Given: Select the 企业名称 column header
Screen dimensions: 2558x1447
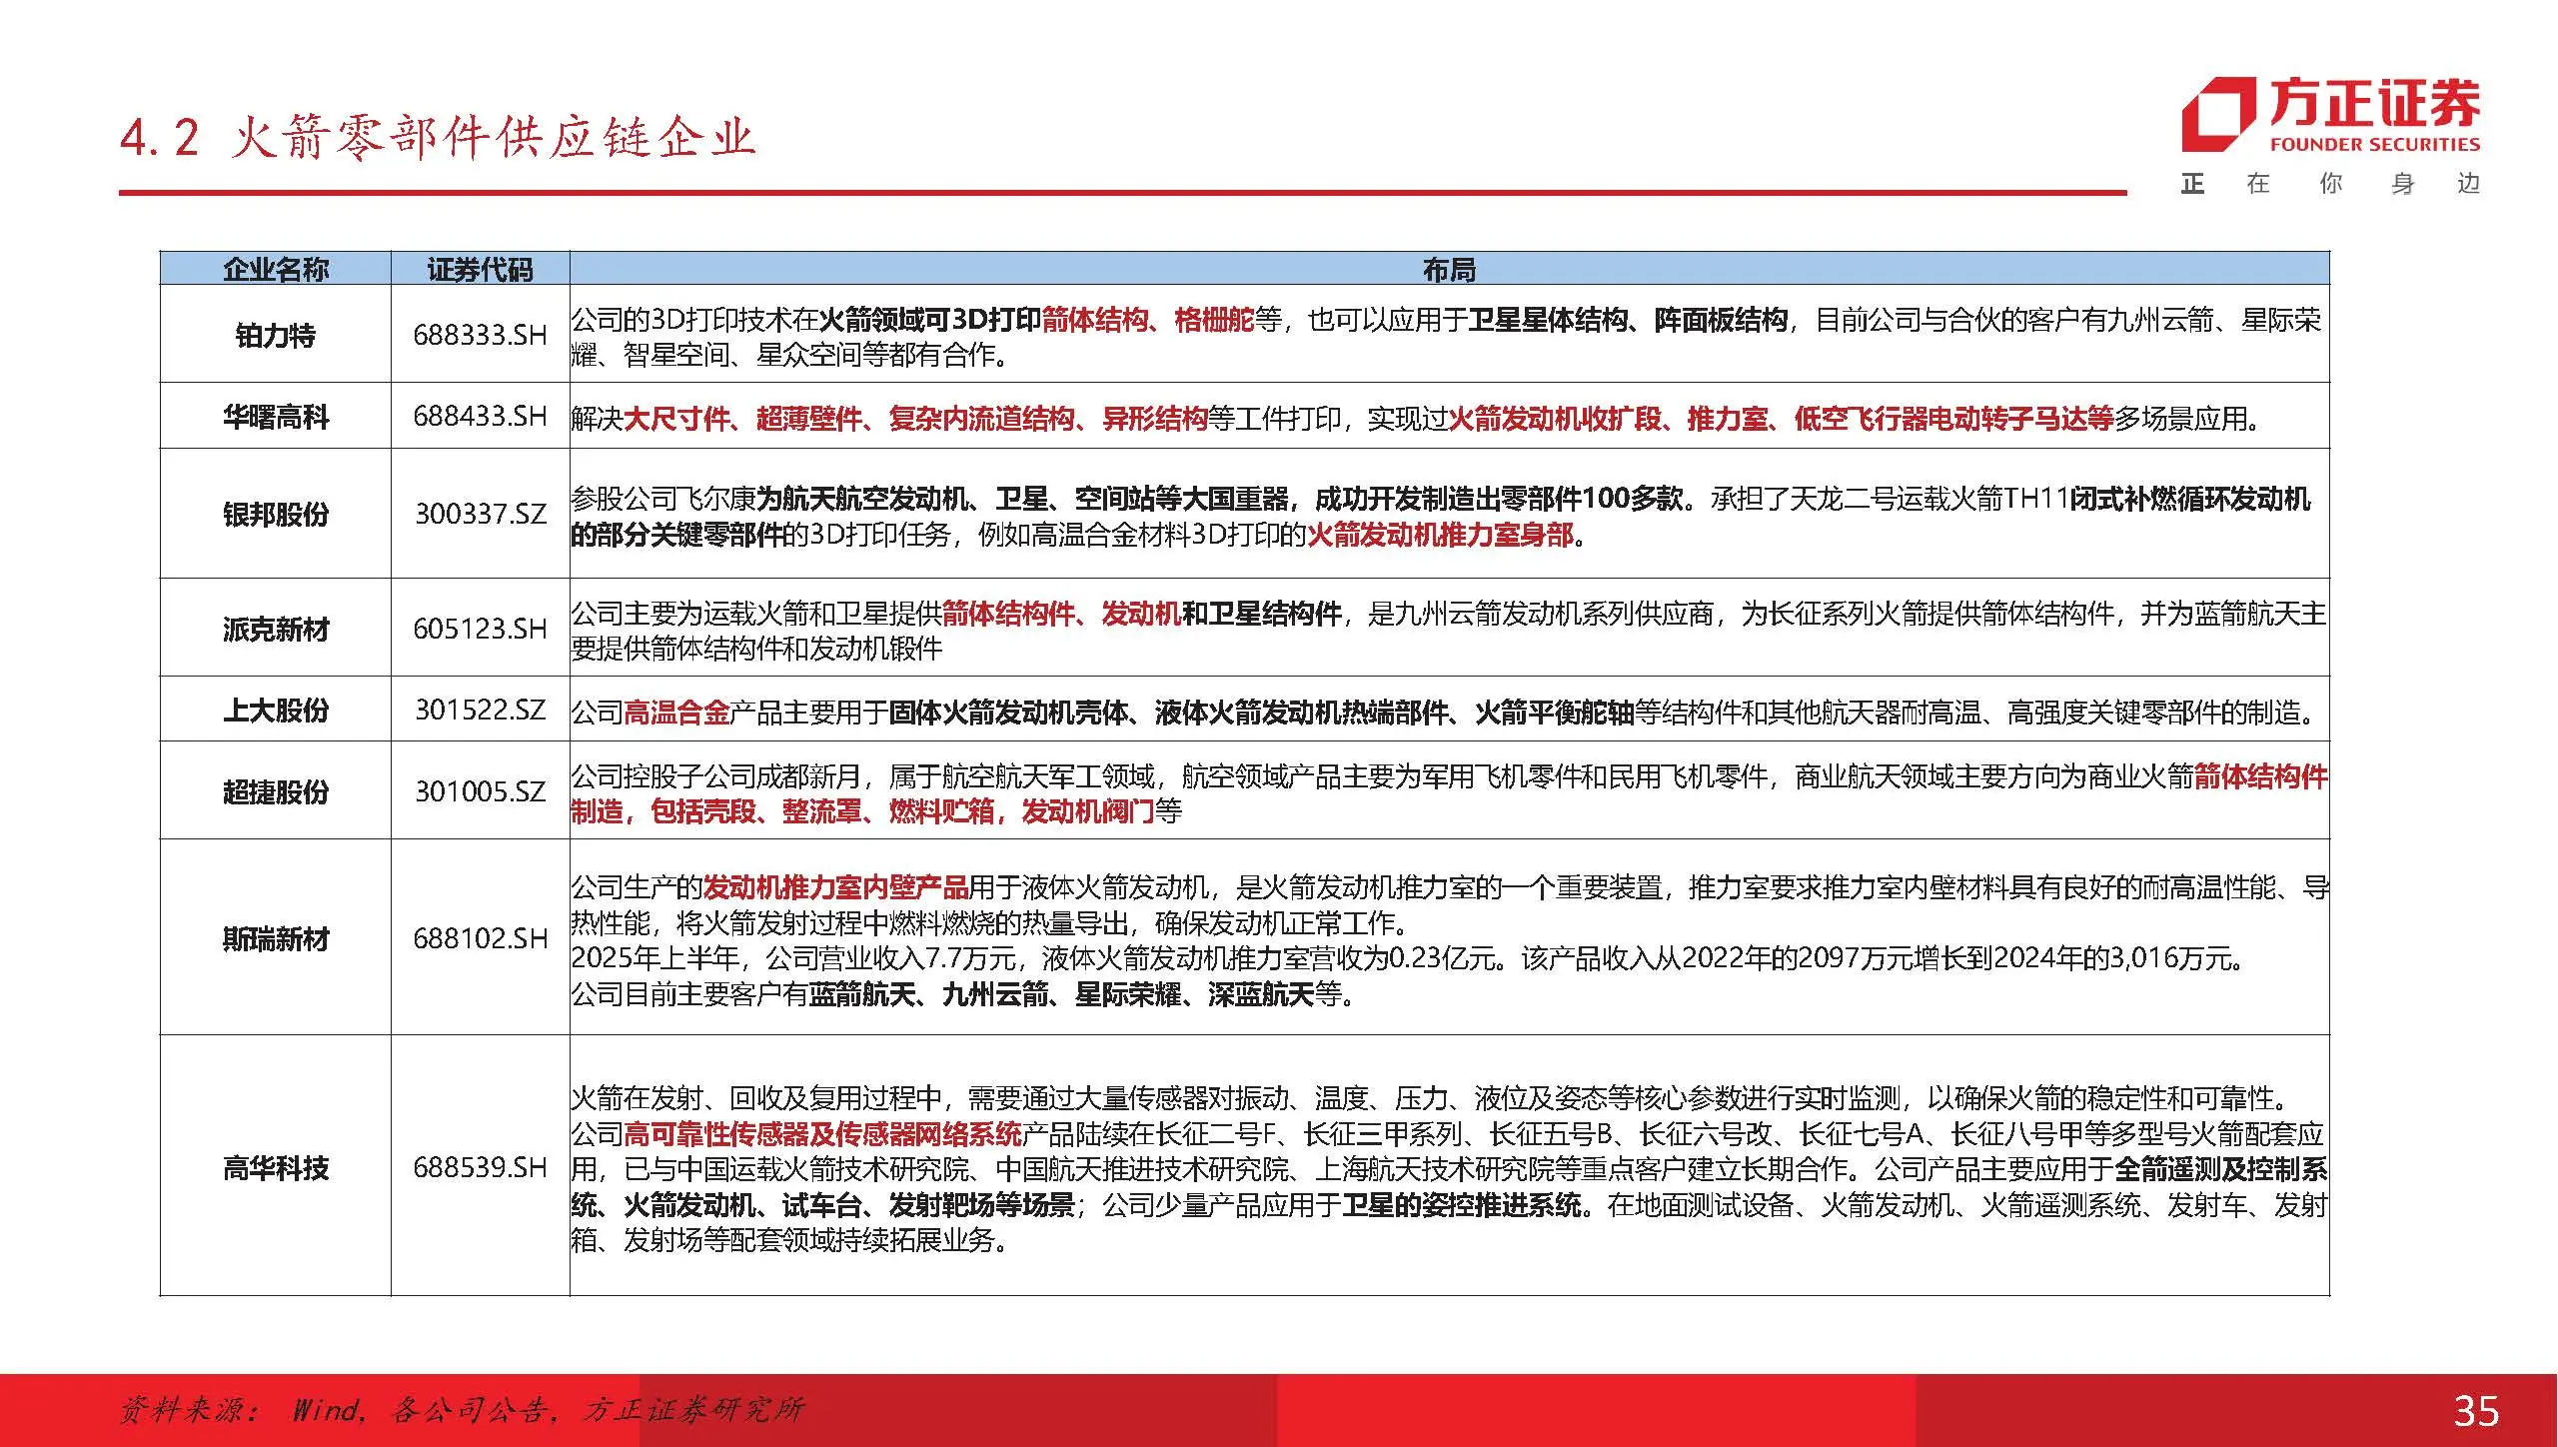Looking at the screenshot, I should [275, 269].
